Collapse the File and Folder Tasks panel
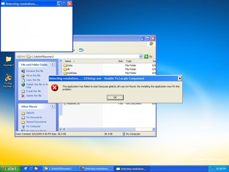229x172 pixels. pos(53,64)
